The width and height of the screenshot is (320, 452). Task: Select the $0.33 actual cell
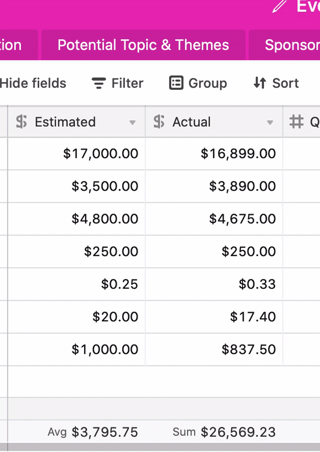click(x=214, y=284)
